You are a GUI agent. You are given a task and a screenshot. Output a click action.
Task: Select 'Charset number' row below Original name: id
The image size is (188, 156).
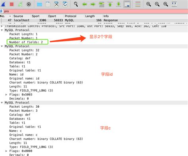click(46, 82)
